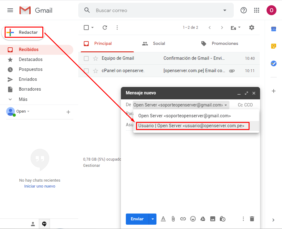This screenshot has width=282, height=229.
Task: Add CCO recipients
Action: [x=249, y=105]
